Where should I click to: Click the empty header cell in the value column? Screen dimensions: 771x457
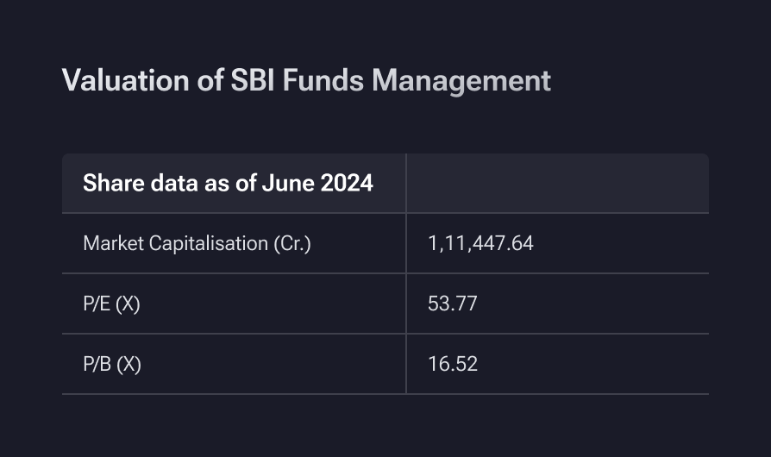(x=558, y=184)
